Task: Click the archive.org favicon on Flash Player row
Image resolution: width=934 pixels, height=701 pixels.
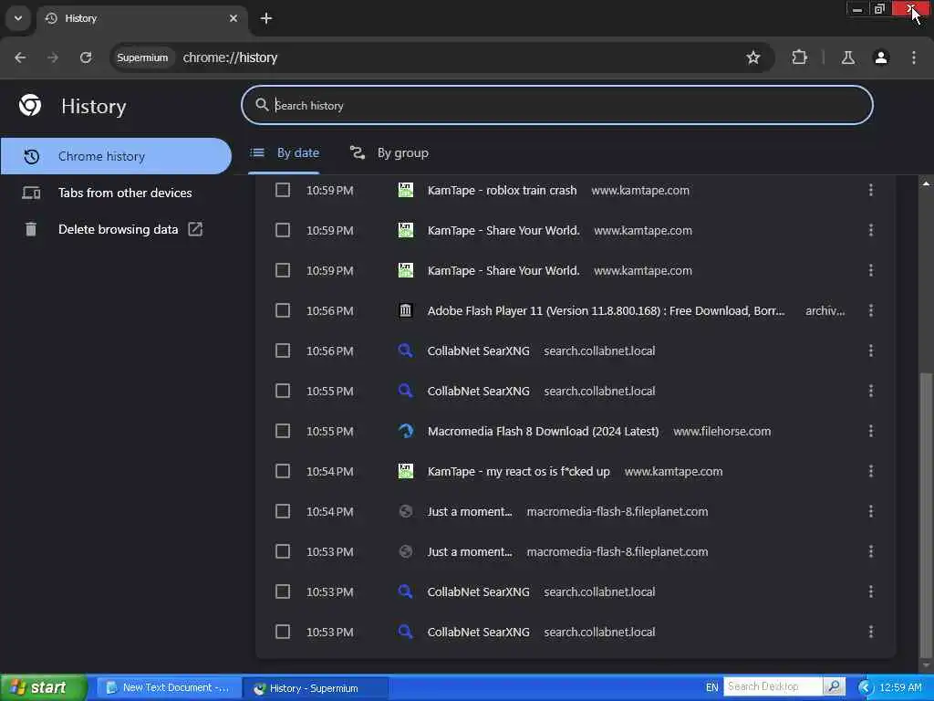Action: pos(405,310)
